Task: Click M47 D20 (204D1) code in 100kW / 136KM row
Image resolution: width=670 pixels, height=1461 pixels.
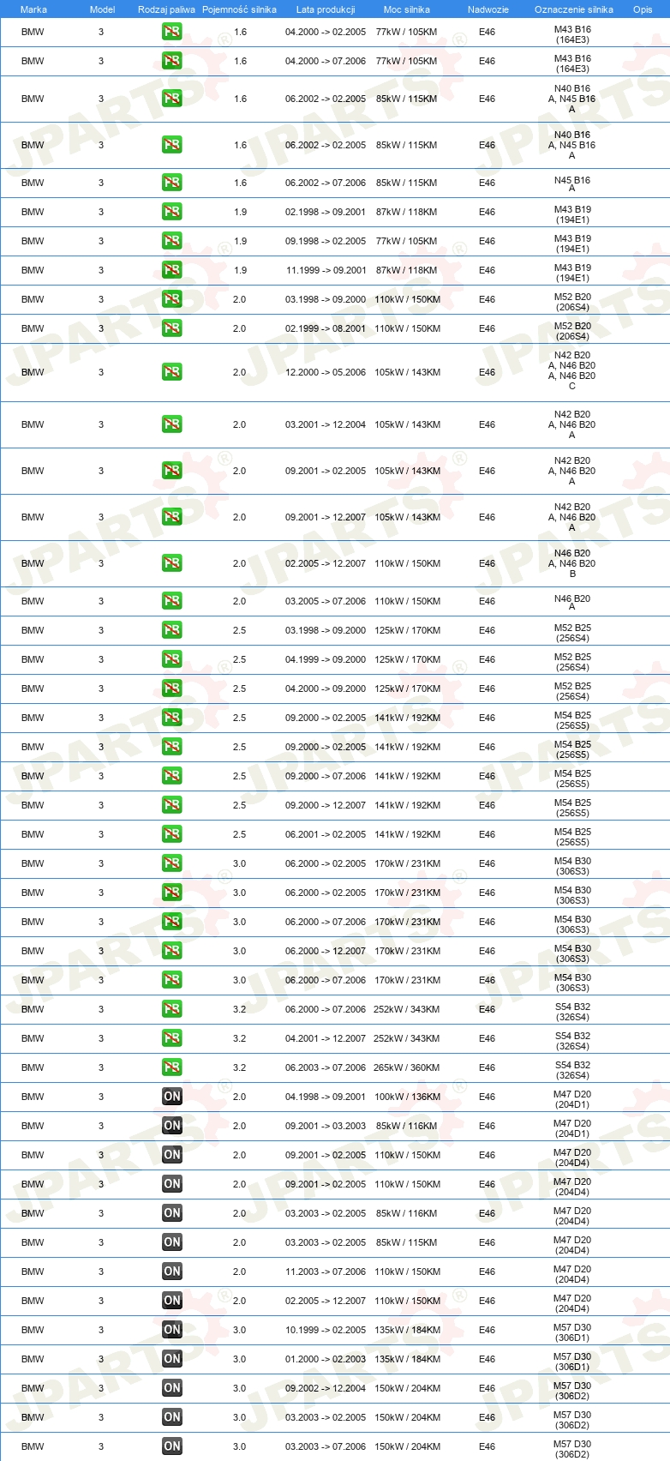Action: [x=572, y=1099]
